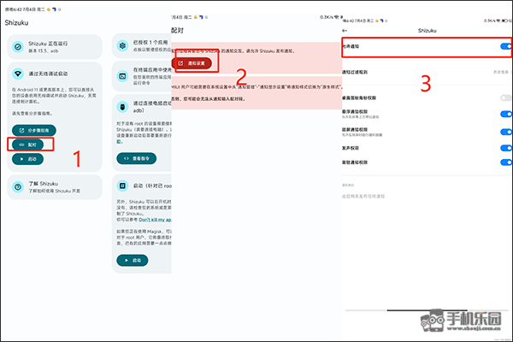Tap the 配对 page title
Screen dimensions: 513x342
pos(177,31)
